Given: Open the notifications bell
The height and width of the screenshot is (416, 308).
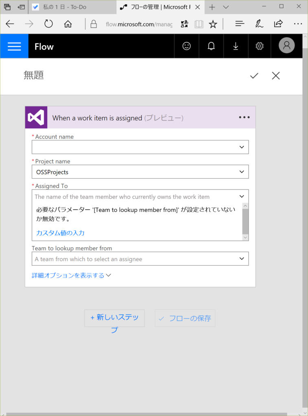Looking at the screenshot, I should pos(211,46).
